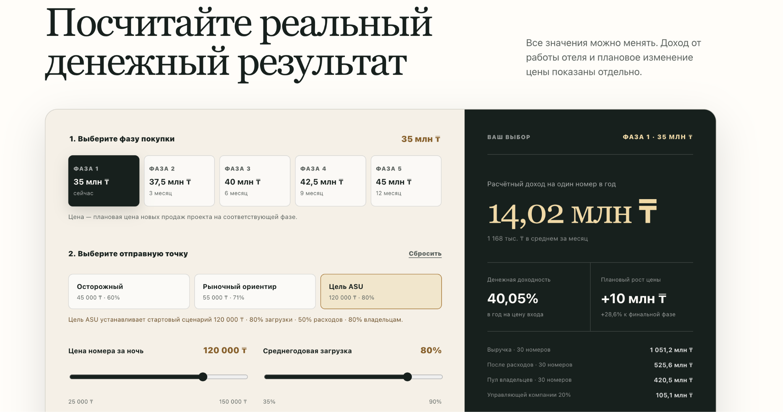
Task: Click the '2. Выберите отправную точку' heading
Action: pyautogui.click(x=128, y=254)
